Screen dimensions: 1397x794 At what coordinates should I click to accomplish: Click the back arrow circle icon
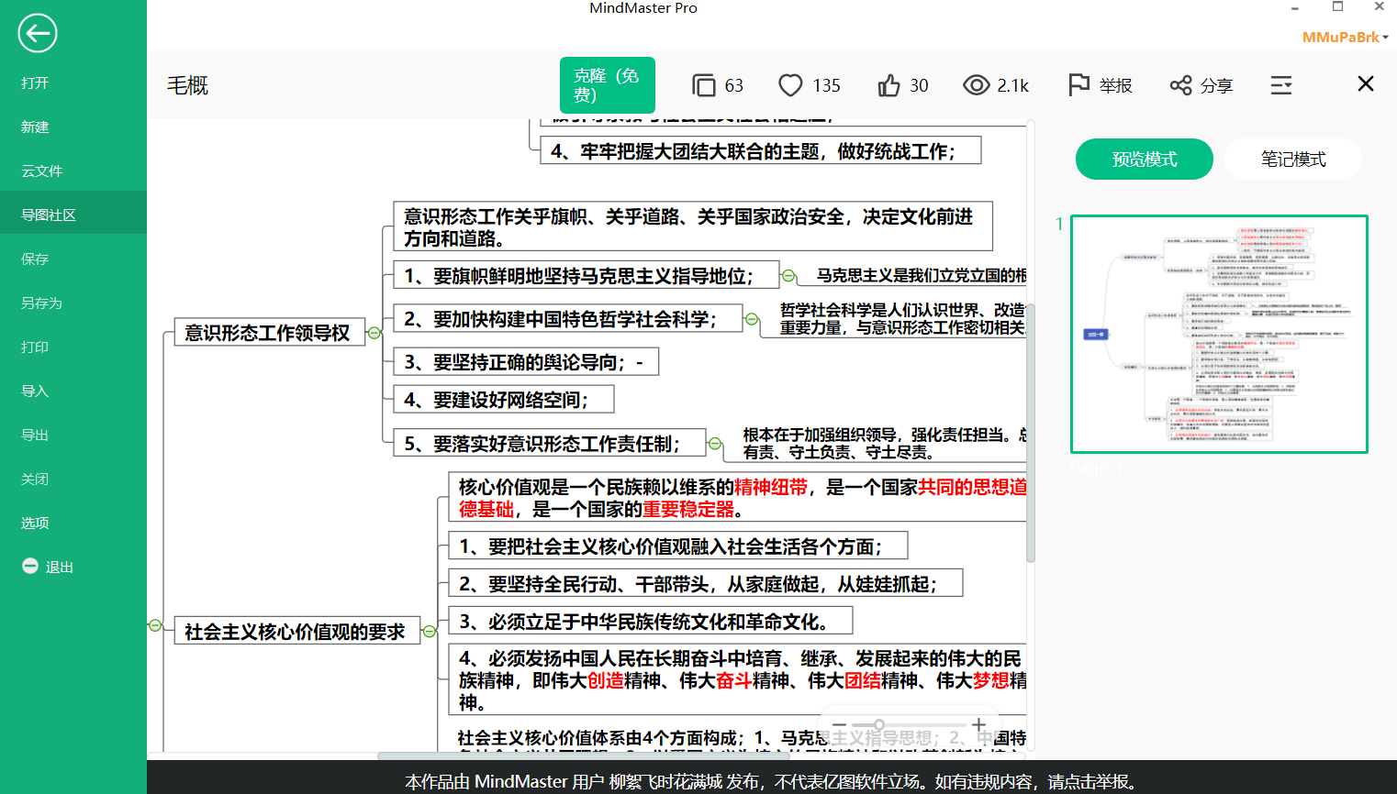(x=38, y=34)
